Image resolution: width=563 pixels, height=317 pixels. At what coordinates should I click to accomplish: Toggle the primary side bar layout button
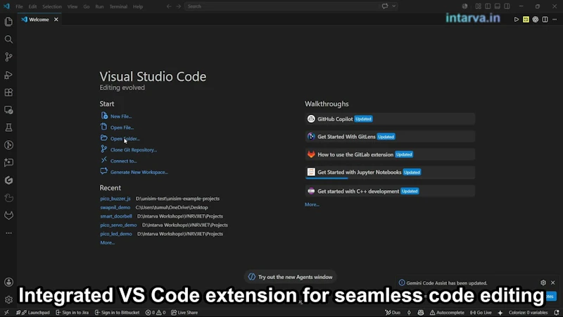click(x=488, y=6)
